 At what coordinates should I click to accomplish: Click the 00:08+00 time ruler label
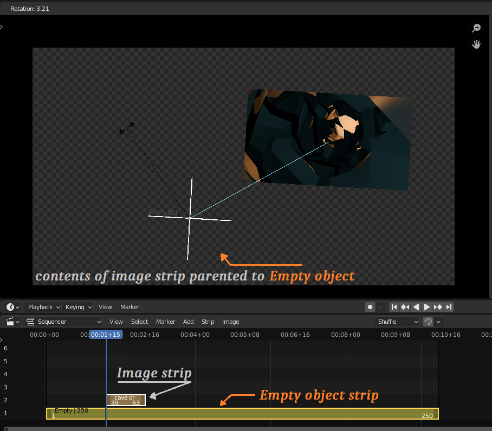tap(346, 335)
